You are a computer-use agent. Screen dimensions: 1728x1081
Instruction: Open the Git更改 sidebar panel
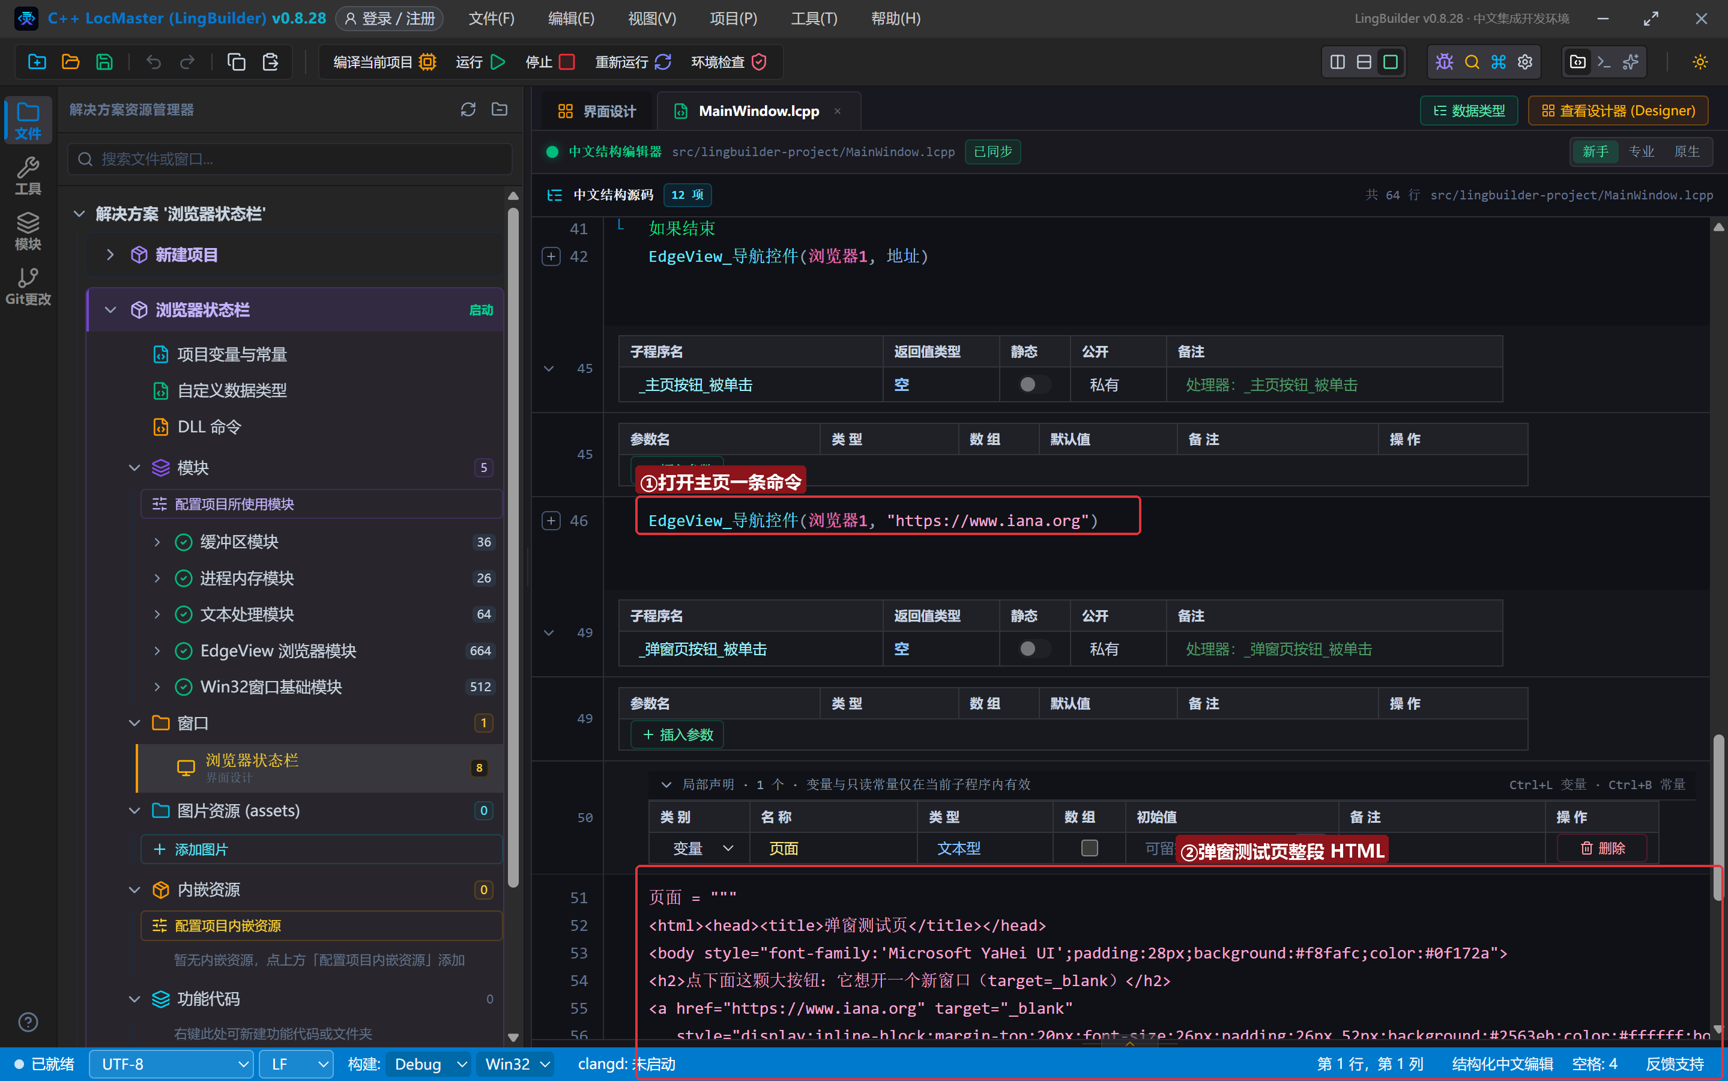[x=28, y=286]
